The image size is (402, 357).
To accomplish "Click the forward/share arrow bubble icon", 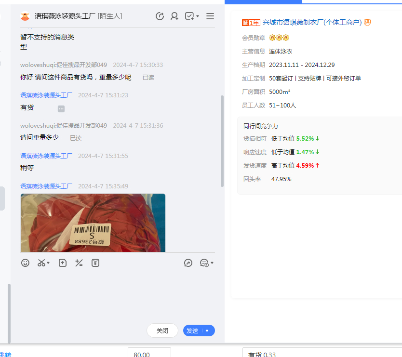I will [188, 263].
